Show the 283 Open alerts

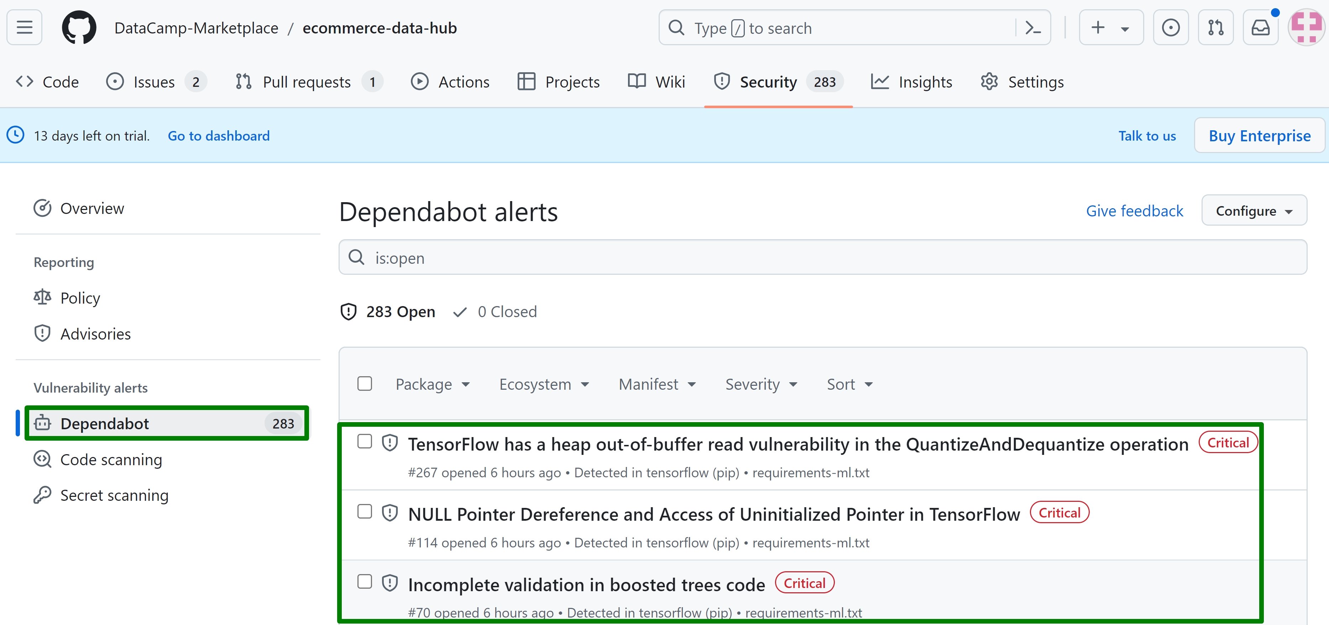click(388, 311)
